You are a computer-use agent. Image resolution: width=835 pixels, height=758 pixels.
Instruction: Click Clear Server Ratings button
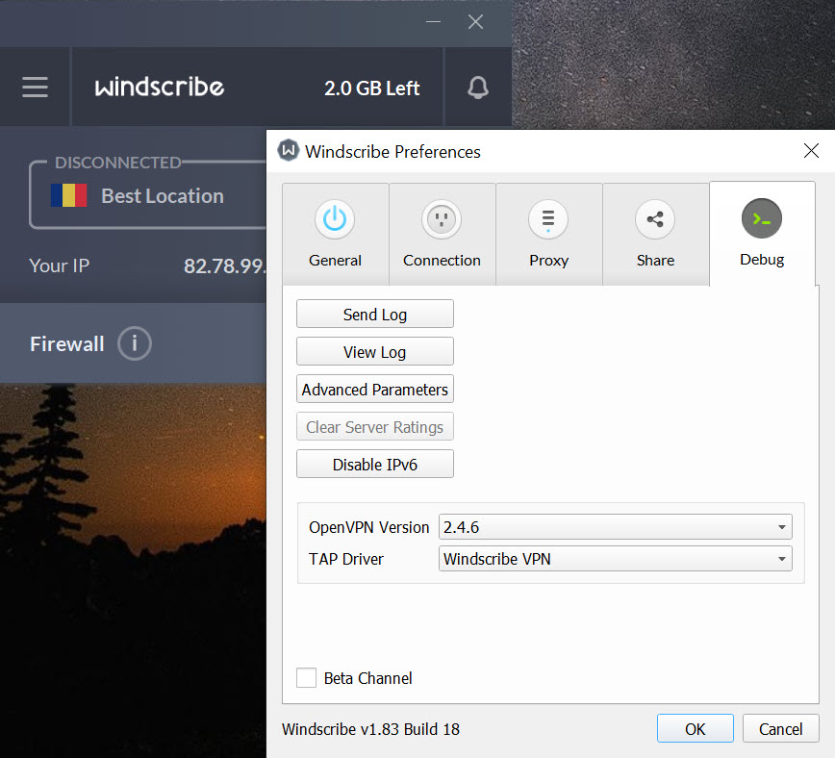(x=375, y=427)
